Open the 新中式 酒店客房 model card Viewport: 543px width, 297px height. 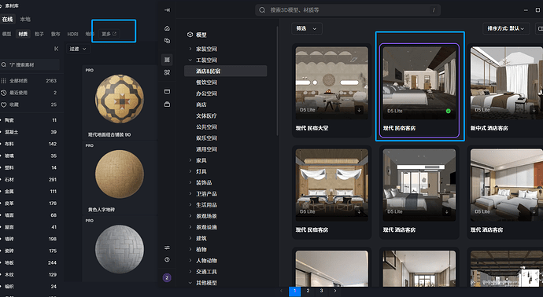point(506,90)
